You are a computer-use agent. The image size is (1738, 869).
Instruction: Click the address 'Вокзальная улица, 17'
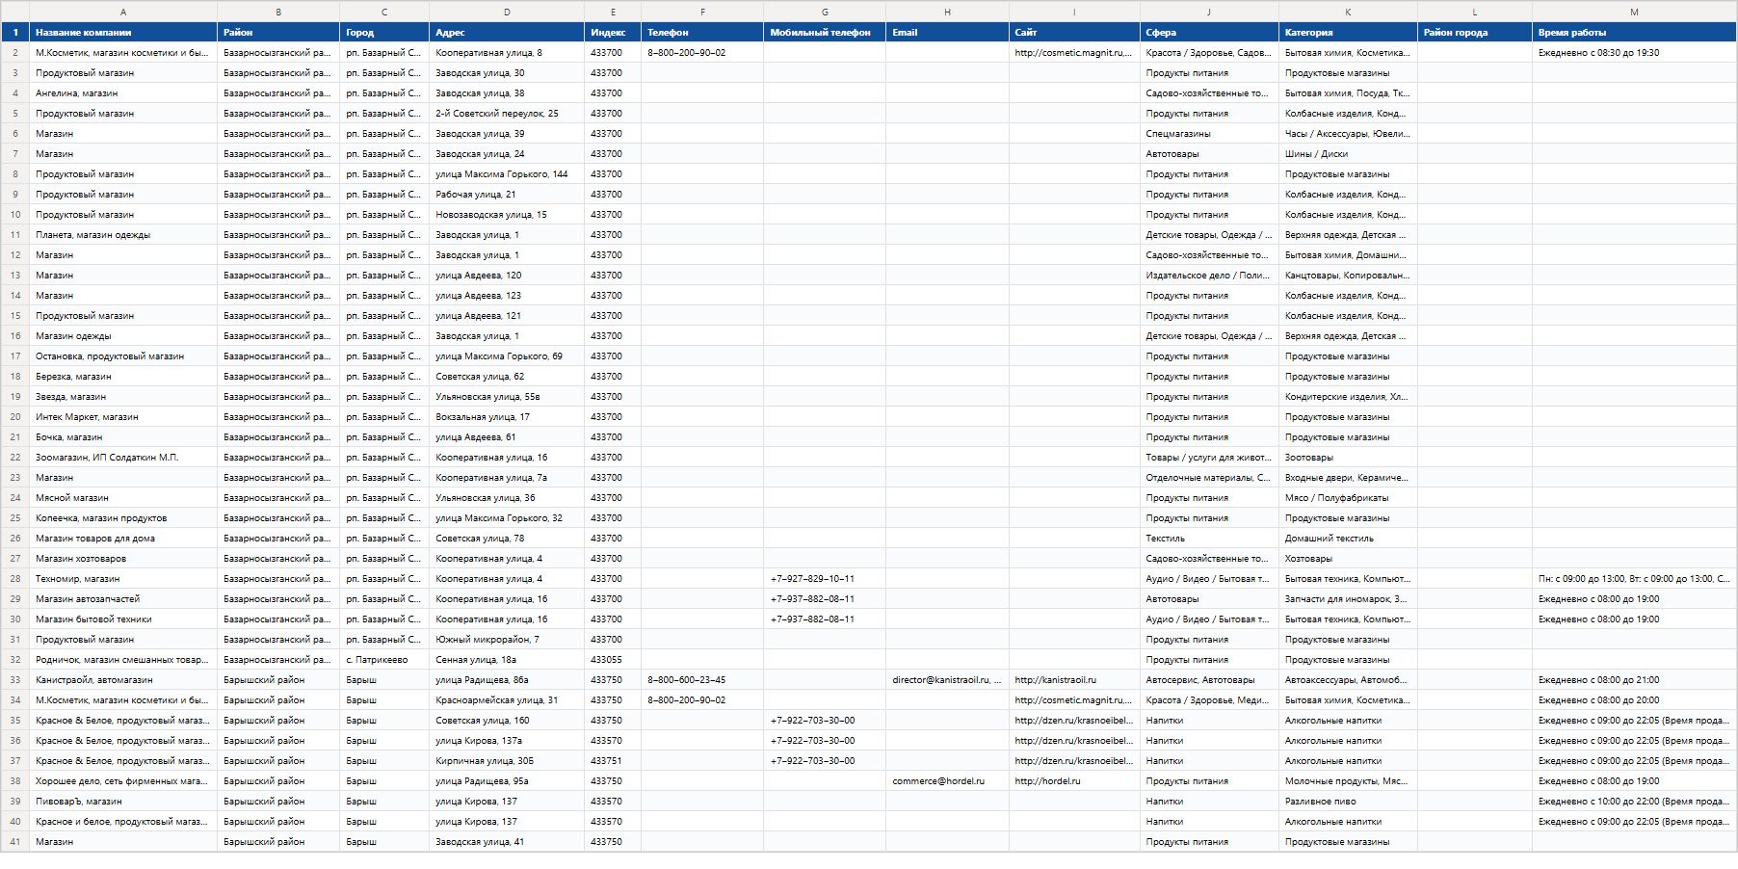(507, 417)
